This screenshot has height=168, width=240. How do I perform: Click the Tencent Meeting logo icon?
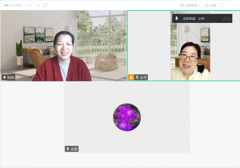[x=6, y=5]
